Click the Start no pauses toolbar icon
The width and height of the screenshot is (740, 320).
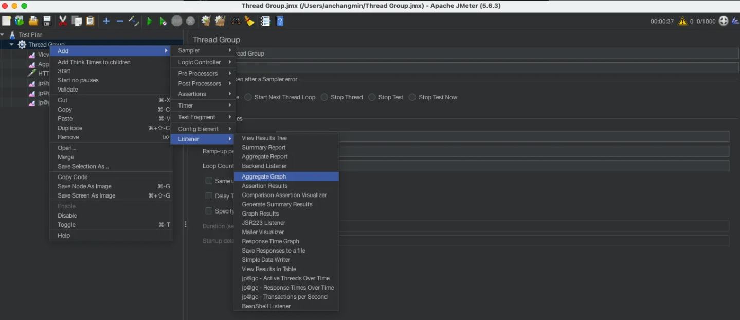click(x=163, y=21)
